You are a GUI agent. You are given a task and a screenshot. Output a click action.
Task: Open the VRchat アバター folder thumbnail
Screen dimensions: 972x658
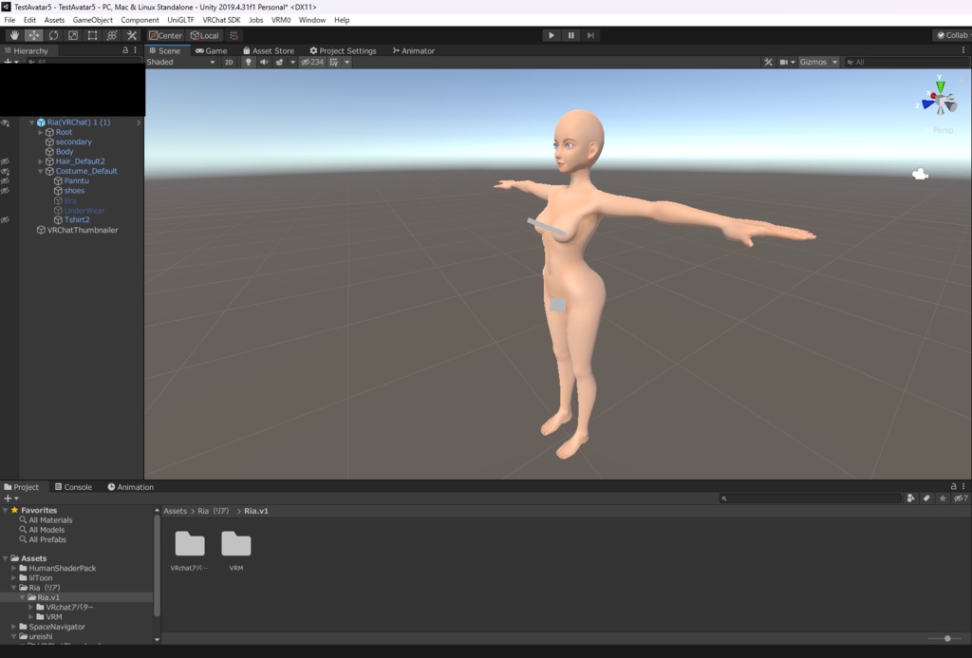tap(190, 544)
